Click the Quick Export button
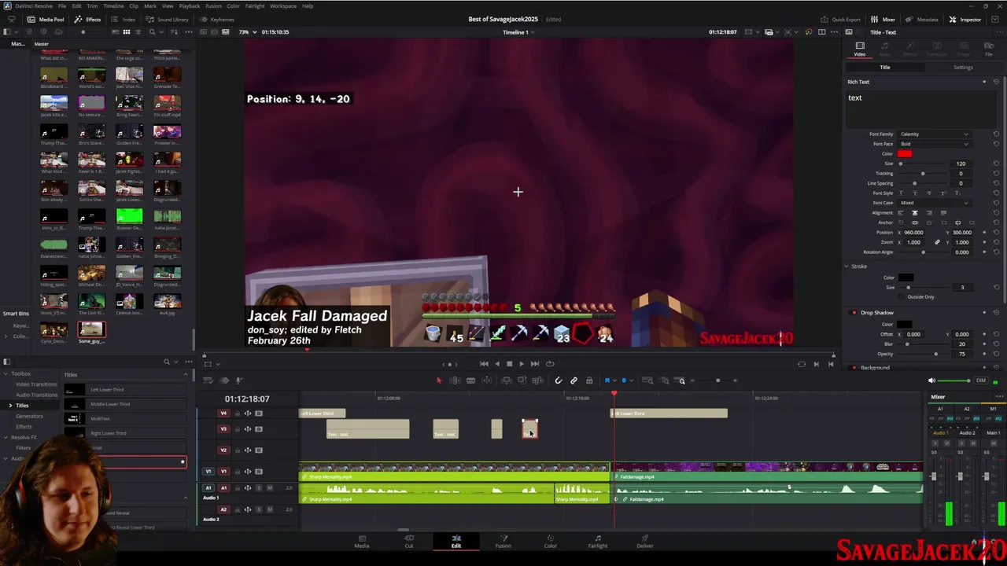The width and height of the screenshot is (1007, 566). coord(841,19)
